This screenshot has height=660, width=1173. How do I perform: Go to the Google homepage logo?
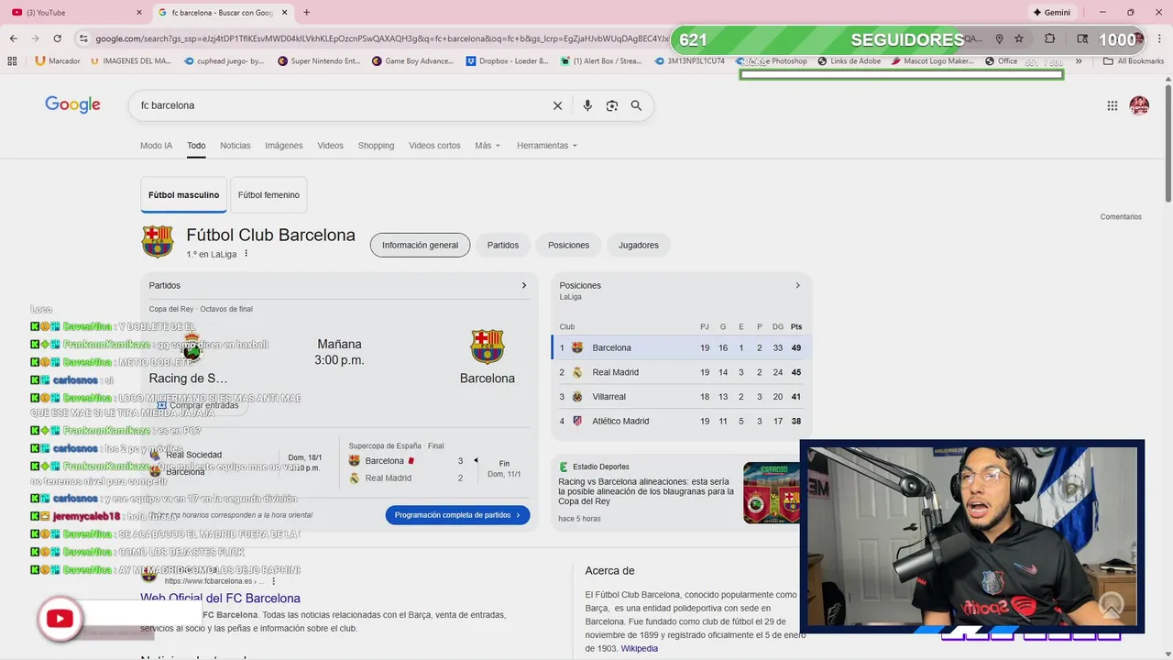coord(72,104)
